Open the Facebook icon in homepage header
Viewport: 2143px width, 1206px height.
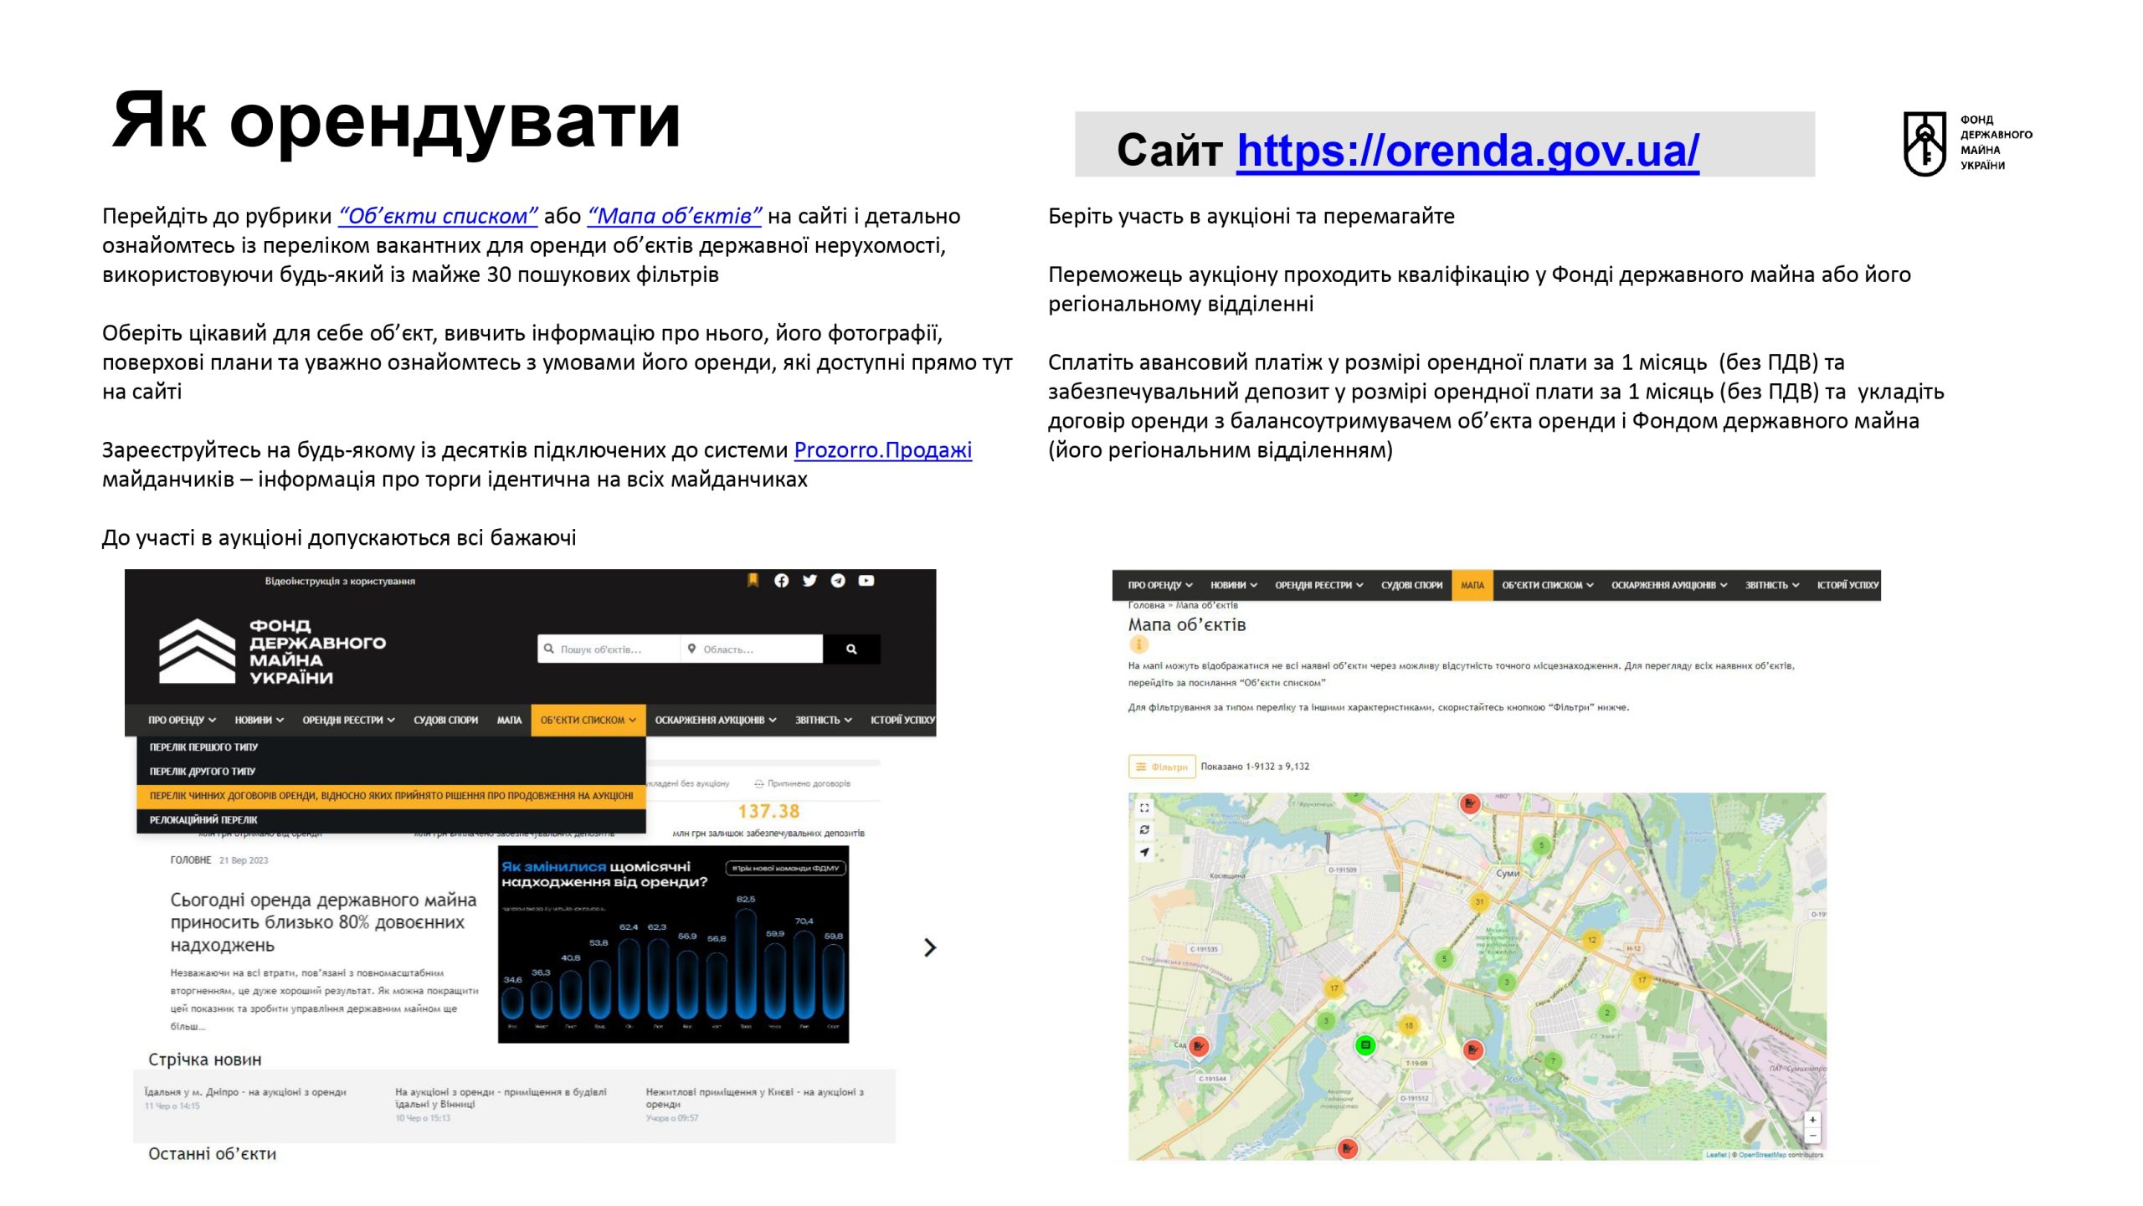(781, 581)
